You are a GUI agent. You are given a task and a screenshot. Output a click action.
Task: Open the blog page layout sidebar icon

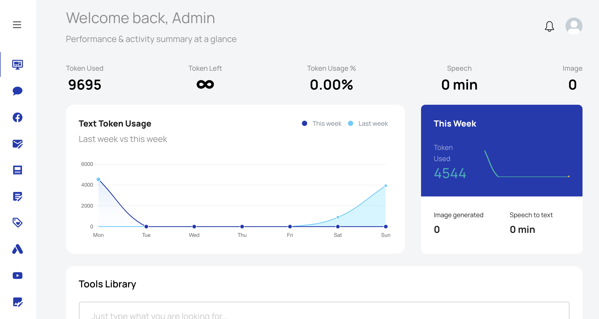[x=18, y=170]
